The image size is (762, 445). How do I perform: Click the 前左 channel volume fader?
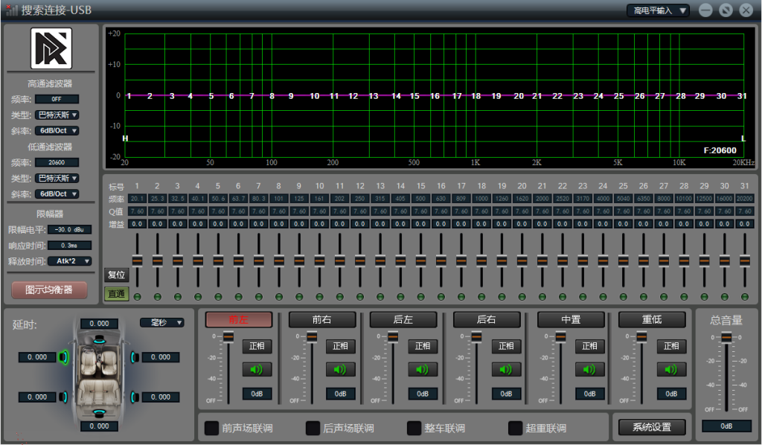point(228,336)
